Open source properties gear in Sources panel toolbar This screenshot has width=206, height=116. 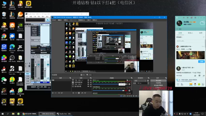coord(79,93)
